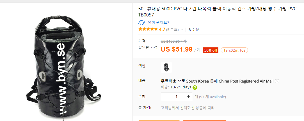Click the quantity input field
The height and width of the screenshot is (121, 304).
click(x=176, y=97)
